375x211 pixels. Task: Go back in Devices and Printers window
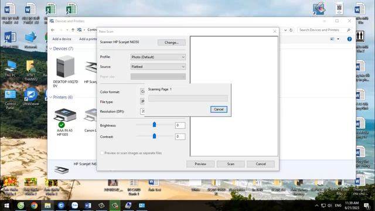click(x=53, y=30)
